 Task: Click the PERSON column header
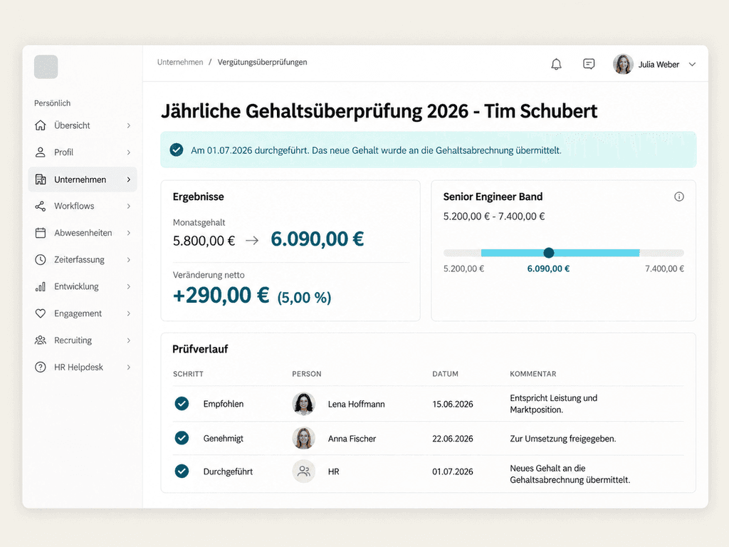click(x=306, y=374)
